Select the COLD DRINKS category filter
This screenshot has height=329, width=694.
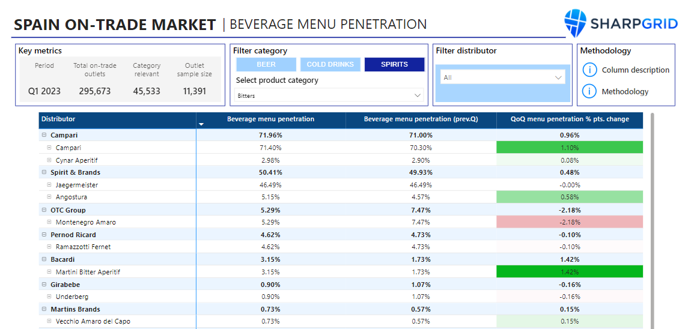coord(330,65)
